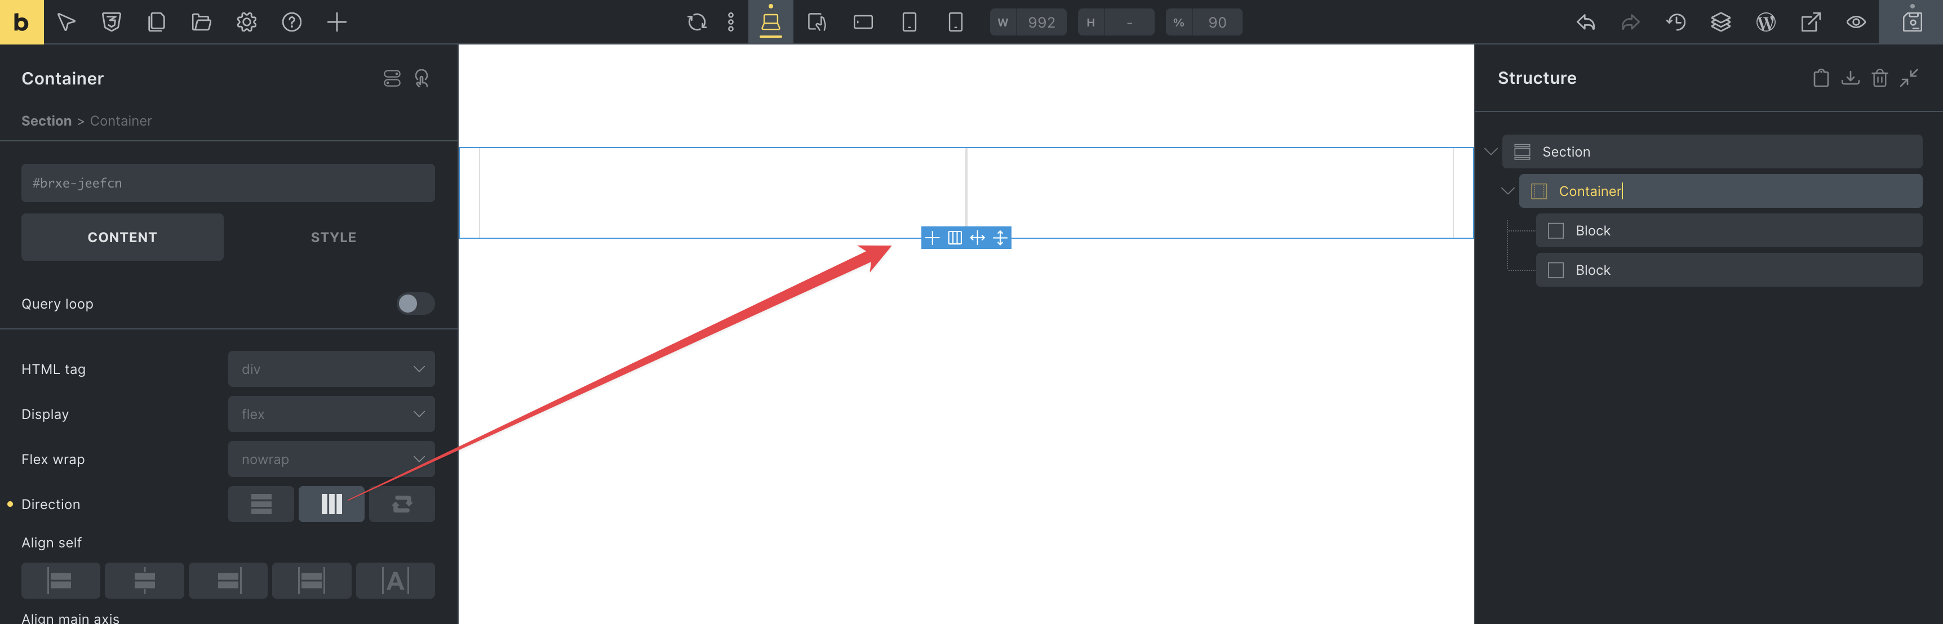Click the Structure trash delete icon
This screenshot has width=1943, height=624.
pos(1880,78)
